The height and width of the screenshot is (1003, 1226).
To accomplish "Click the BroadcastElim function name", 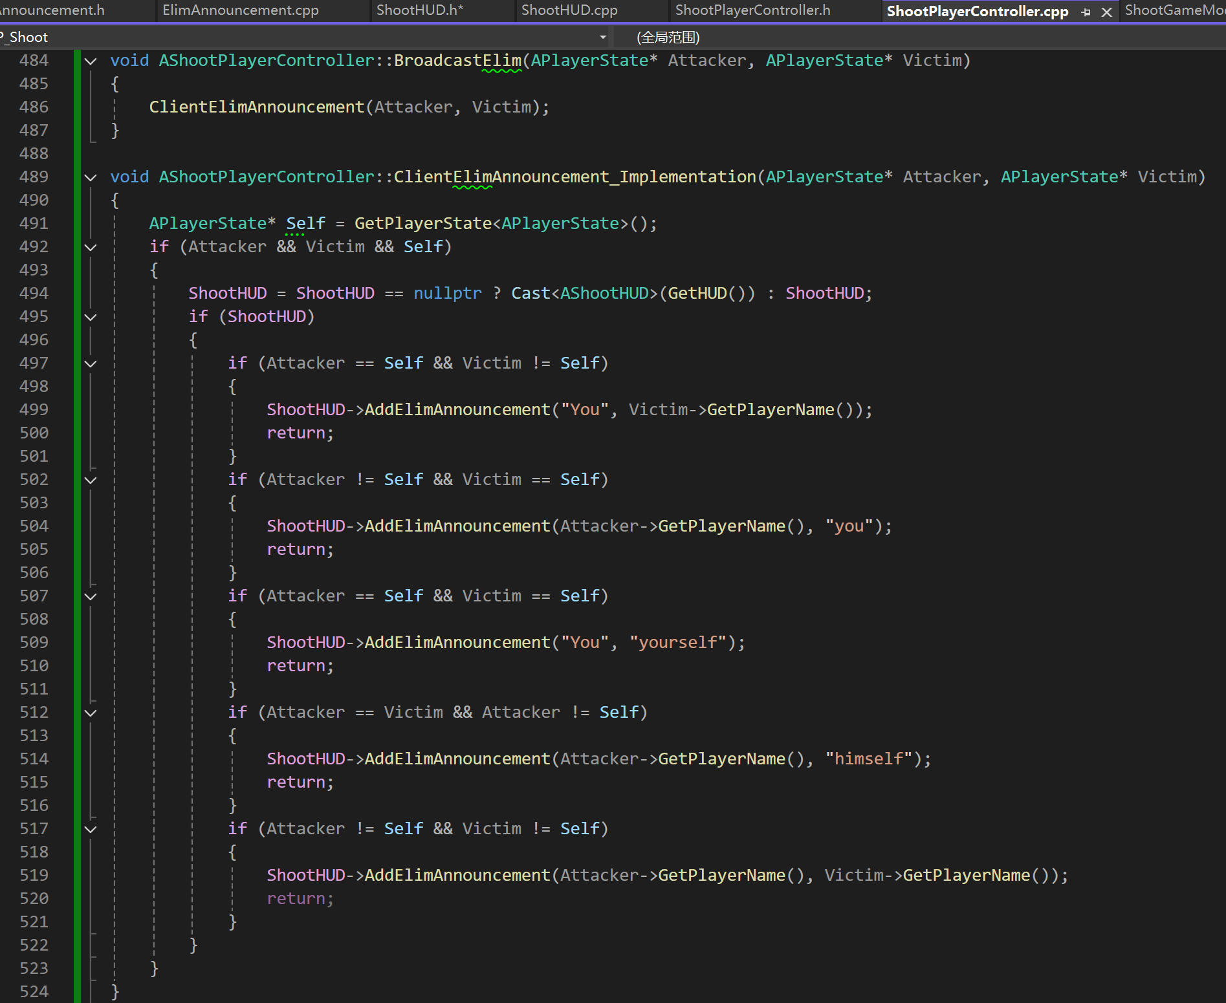I will tap(457, 60).
